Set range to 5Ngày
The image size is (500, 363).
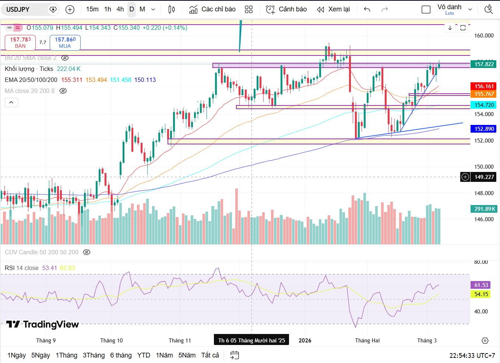point(41,355)
